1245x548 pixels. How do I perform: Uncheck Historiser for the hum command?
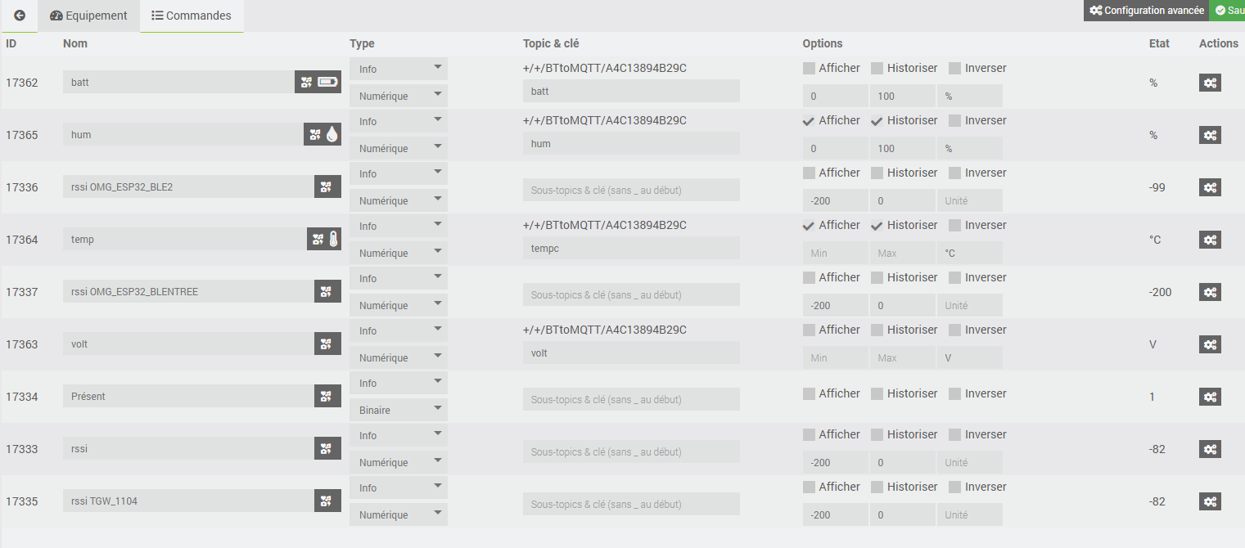pos(877,120)
